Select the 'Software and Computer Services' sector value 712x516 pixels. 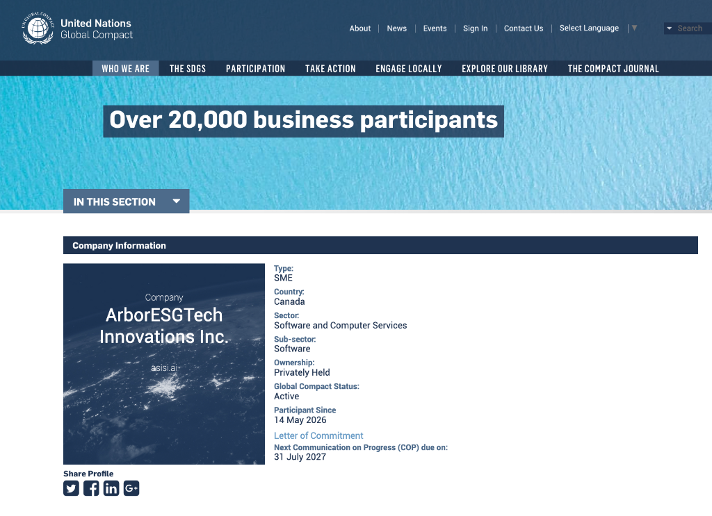coord(340,325)
